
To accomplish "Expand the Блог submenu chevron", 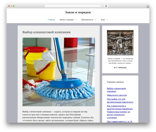I will [x=107, y=20].
